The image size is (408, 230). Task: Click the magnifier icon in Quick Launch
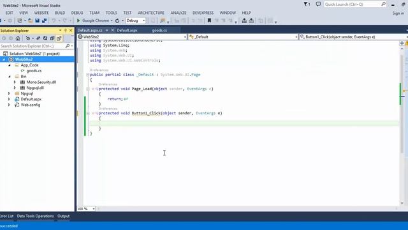[x=383, y=4]
